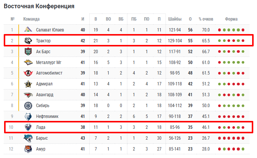Click the Барыс team logo
The width and height of the screenshot is (257, 158).
click(x=29, y=138)
